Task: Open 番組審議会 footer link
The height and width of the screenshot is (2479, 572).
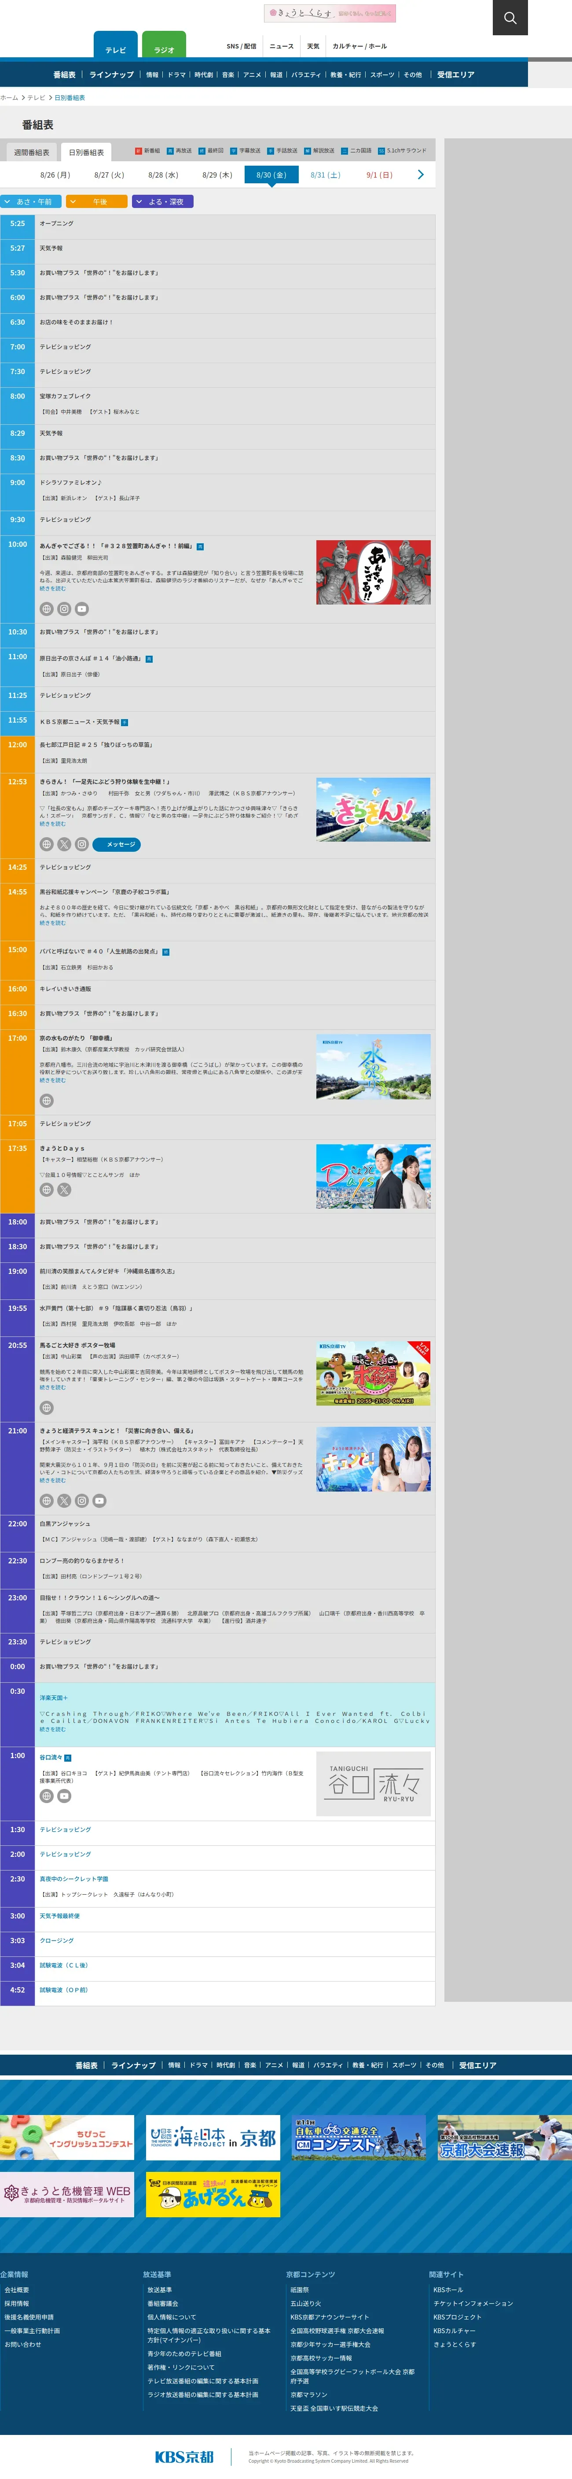Action: pos(162,2304)
